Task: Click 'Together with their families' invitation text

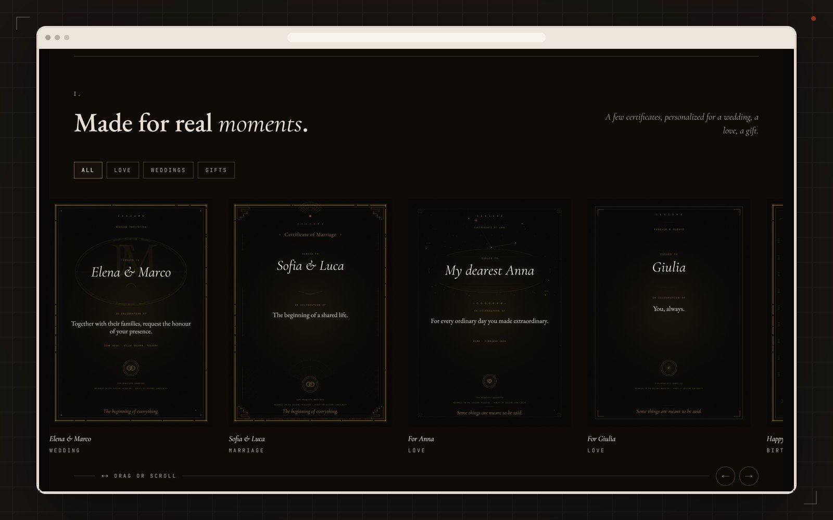Action: click(131, 328)
